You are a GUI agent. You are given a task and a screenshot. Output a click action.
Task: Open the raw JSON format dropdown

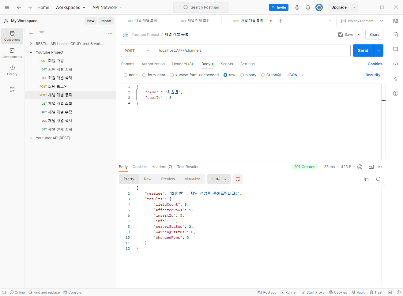[296, 75]
